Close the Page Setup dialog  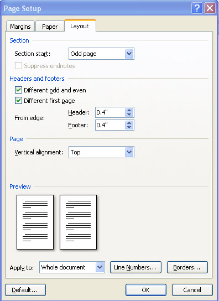point(210,8)
